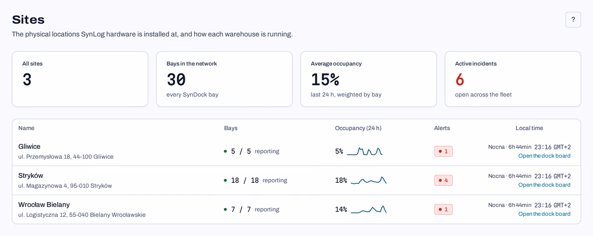Click the green status dot beside 5 / 5
This screenshot has width=593, height=236.
tap(225, 151)
